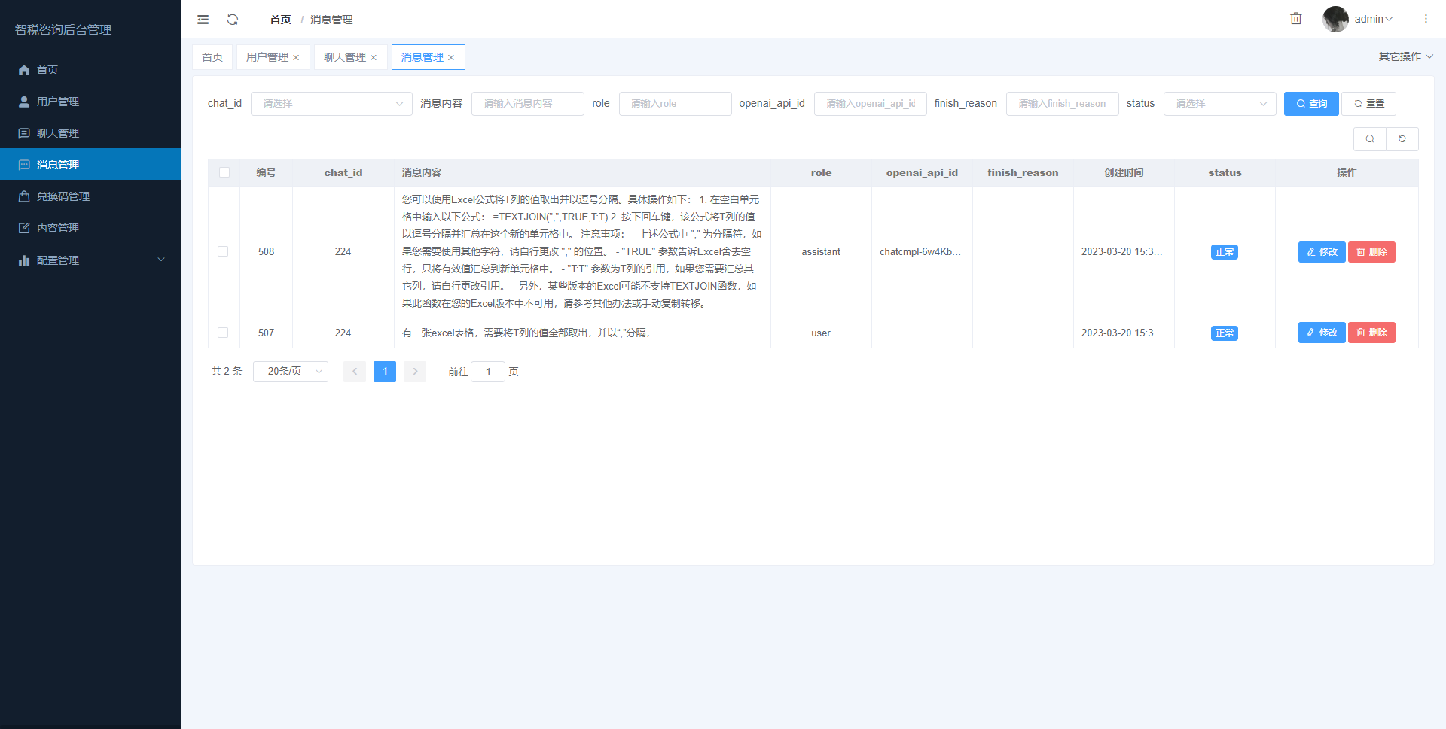Close the 聊天管理 tab
The width and height of the screenshot is (1446, 729).
pyautogui.click(x=374, y=58)
